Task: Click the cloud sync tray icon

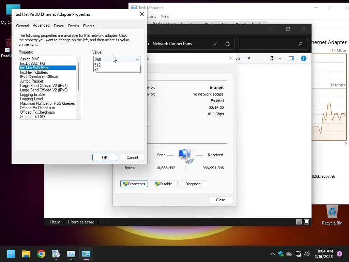Action: (289, 254)
